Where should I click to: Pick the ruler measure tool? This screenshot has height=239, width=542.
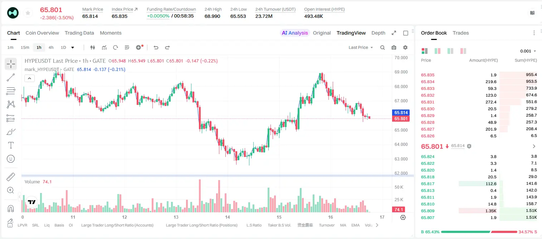[x=11, y=177]
